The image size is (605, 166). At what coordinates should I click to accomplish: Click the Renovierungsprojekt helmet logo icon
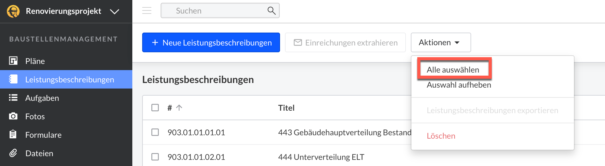click(x=13, y=11)
